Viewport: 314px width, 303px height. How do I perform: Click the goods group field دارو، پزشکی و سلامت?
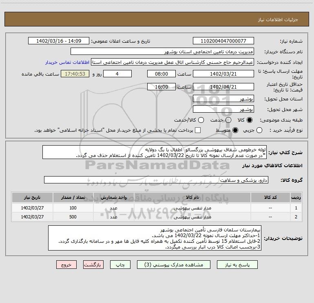[156, 180]
